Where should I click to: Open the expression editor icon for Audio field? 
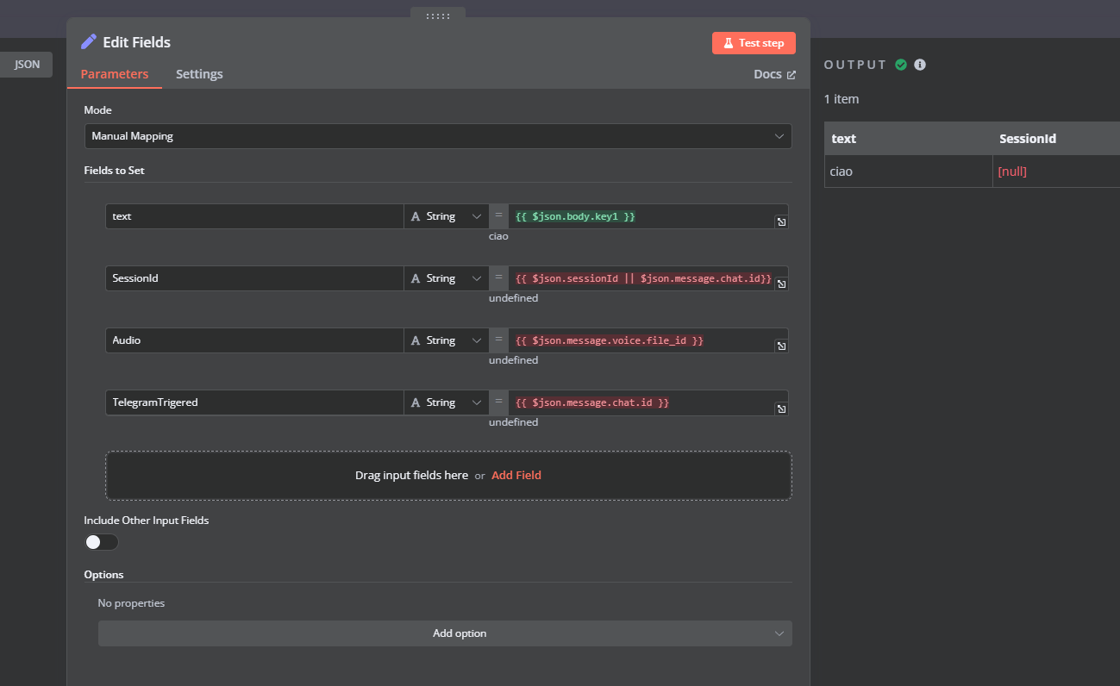[781, 346]
